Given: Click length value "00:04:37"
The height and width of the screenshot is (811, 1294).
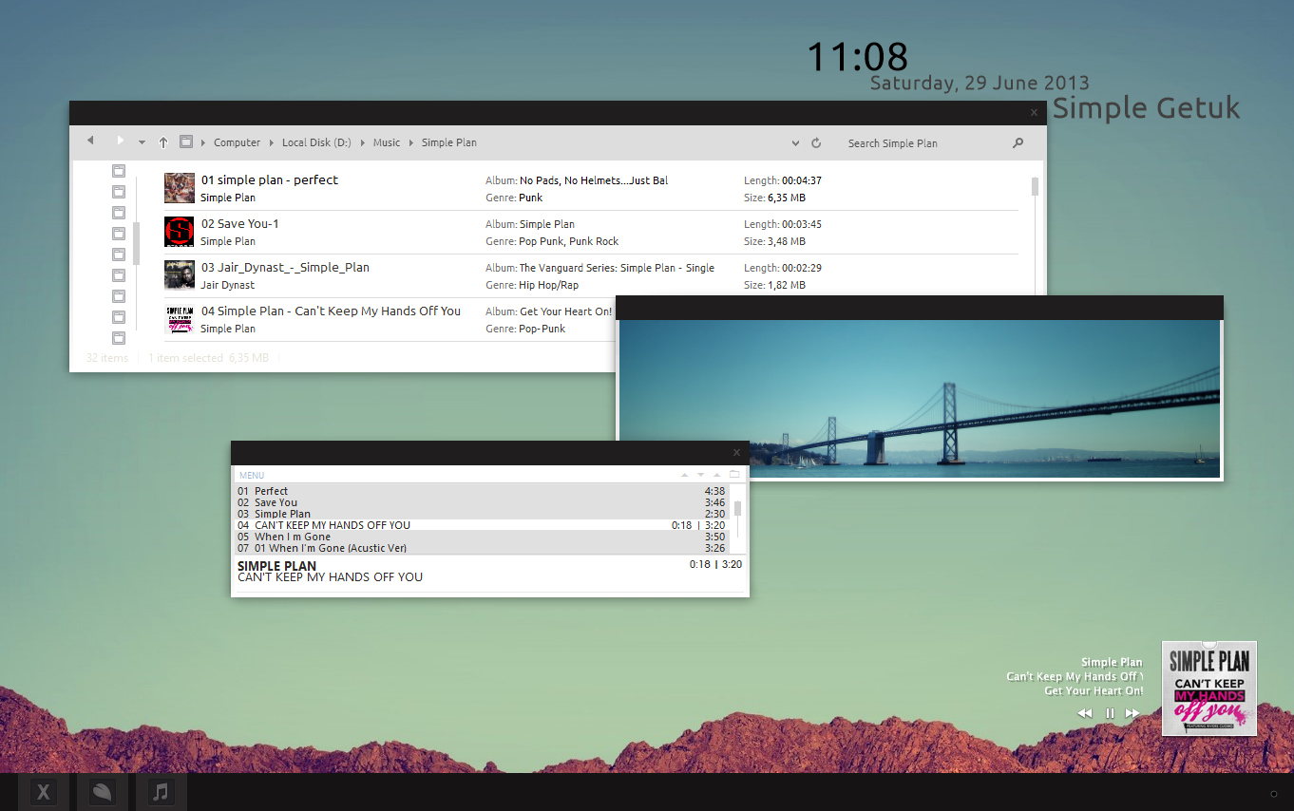Looking at the screenshot, I should [x=802, y=180].
